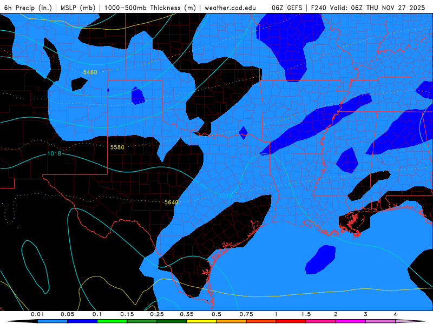The width and height of the screenshot is (433, 324).
Task: Click the 0.01 legend value
Action: point(37,314)
